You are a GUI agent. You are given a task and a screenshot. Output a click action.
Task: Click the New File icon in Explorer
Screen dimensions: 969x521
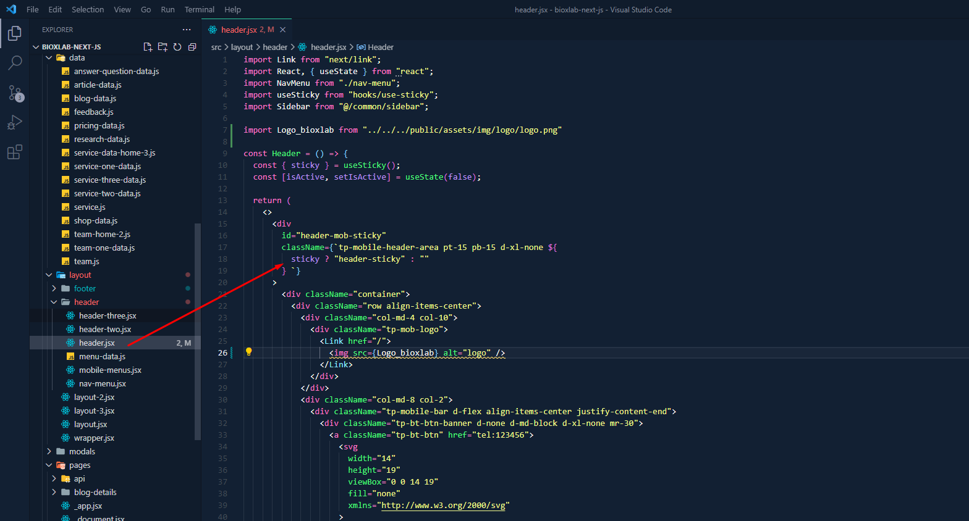[x=148, y=47]
